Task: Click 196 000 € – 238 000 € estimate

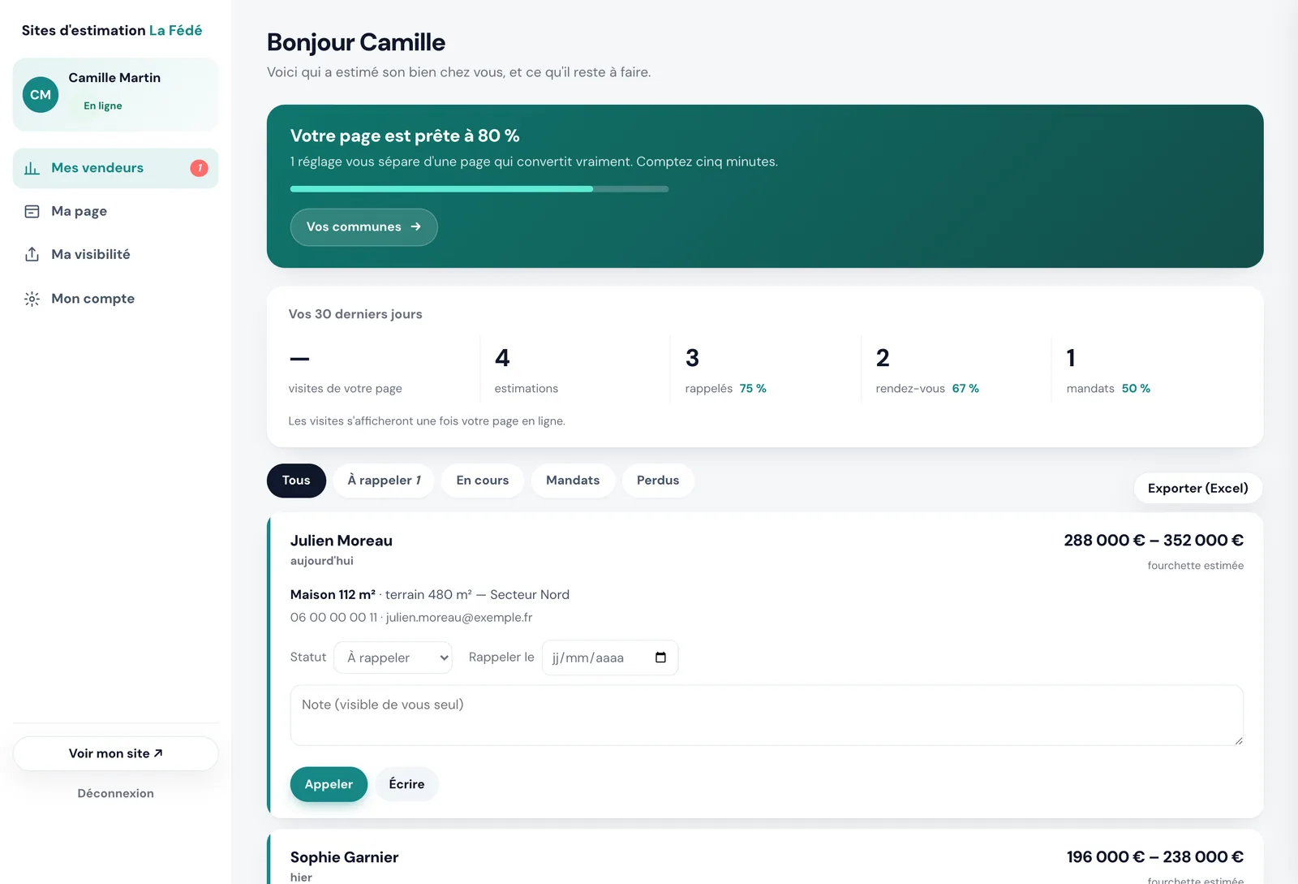Action: click(x=1155, y=856)
